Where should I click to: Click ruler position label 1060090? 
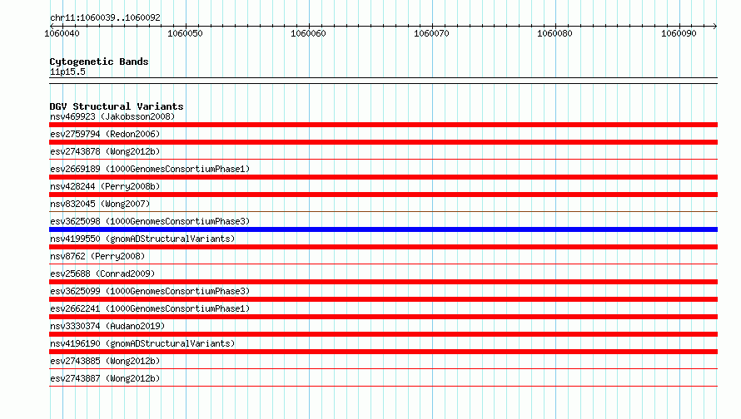pos(679,33)
